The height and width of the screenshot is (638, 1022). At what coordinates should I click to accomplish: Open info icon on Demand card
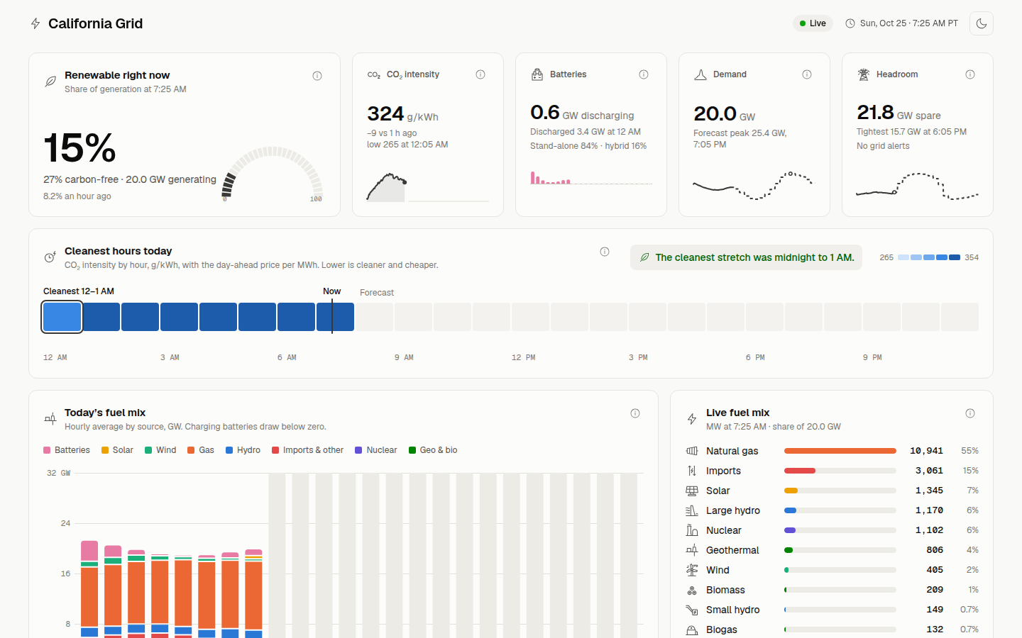point(807,74)
